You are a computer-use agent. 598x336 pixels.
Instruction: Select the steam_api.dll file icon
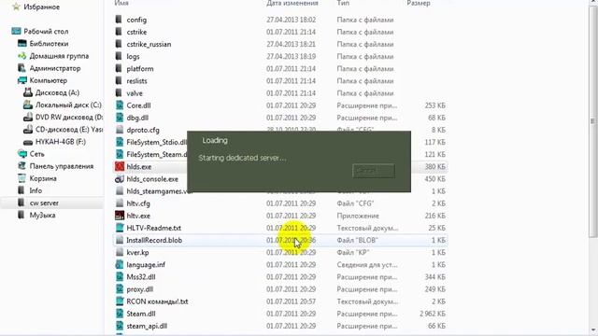click(x=120, y=326)
